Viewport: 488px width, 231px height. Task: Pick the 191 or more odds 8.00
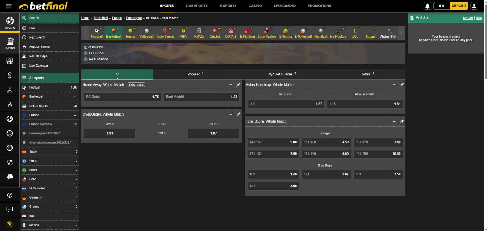pyautogui.click(x=273, y=186)
